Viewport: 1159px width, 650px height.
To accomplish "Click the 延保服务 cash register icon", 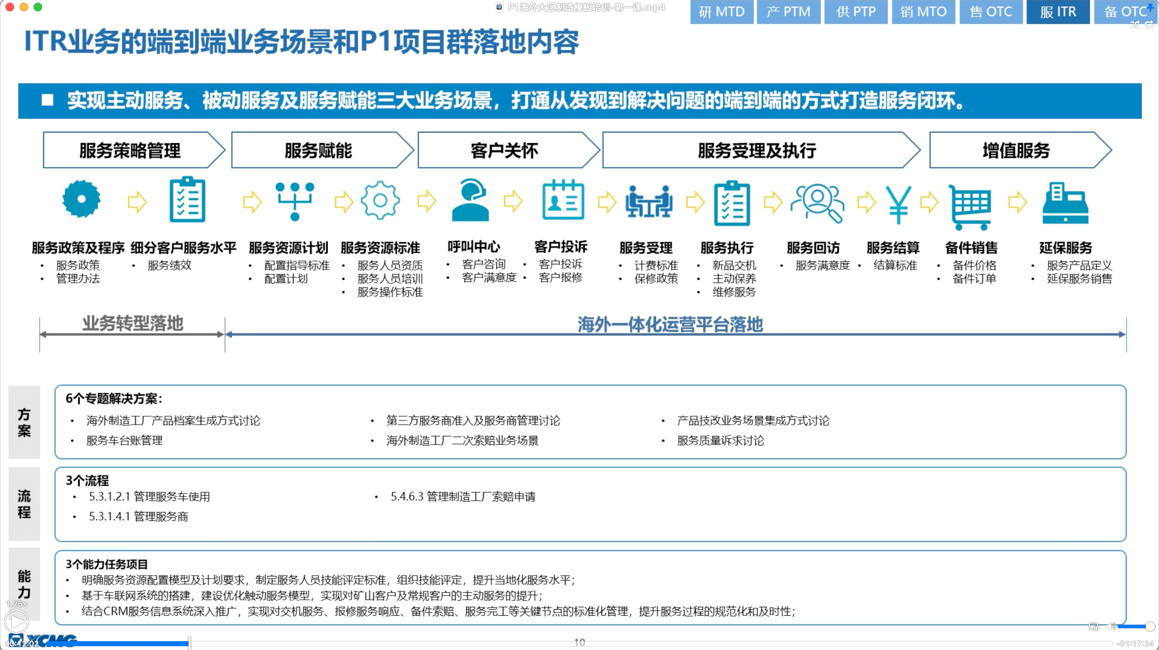I will (x=1065, y=204).
